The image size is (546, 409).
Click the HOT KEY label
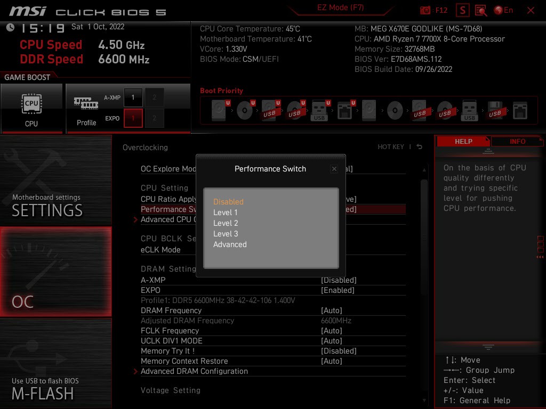click(391, 147)
